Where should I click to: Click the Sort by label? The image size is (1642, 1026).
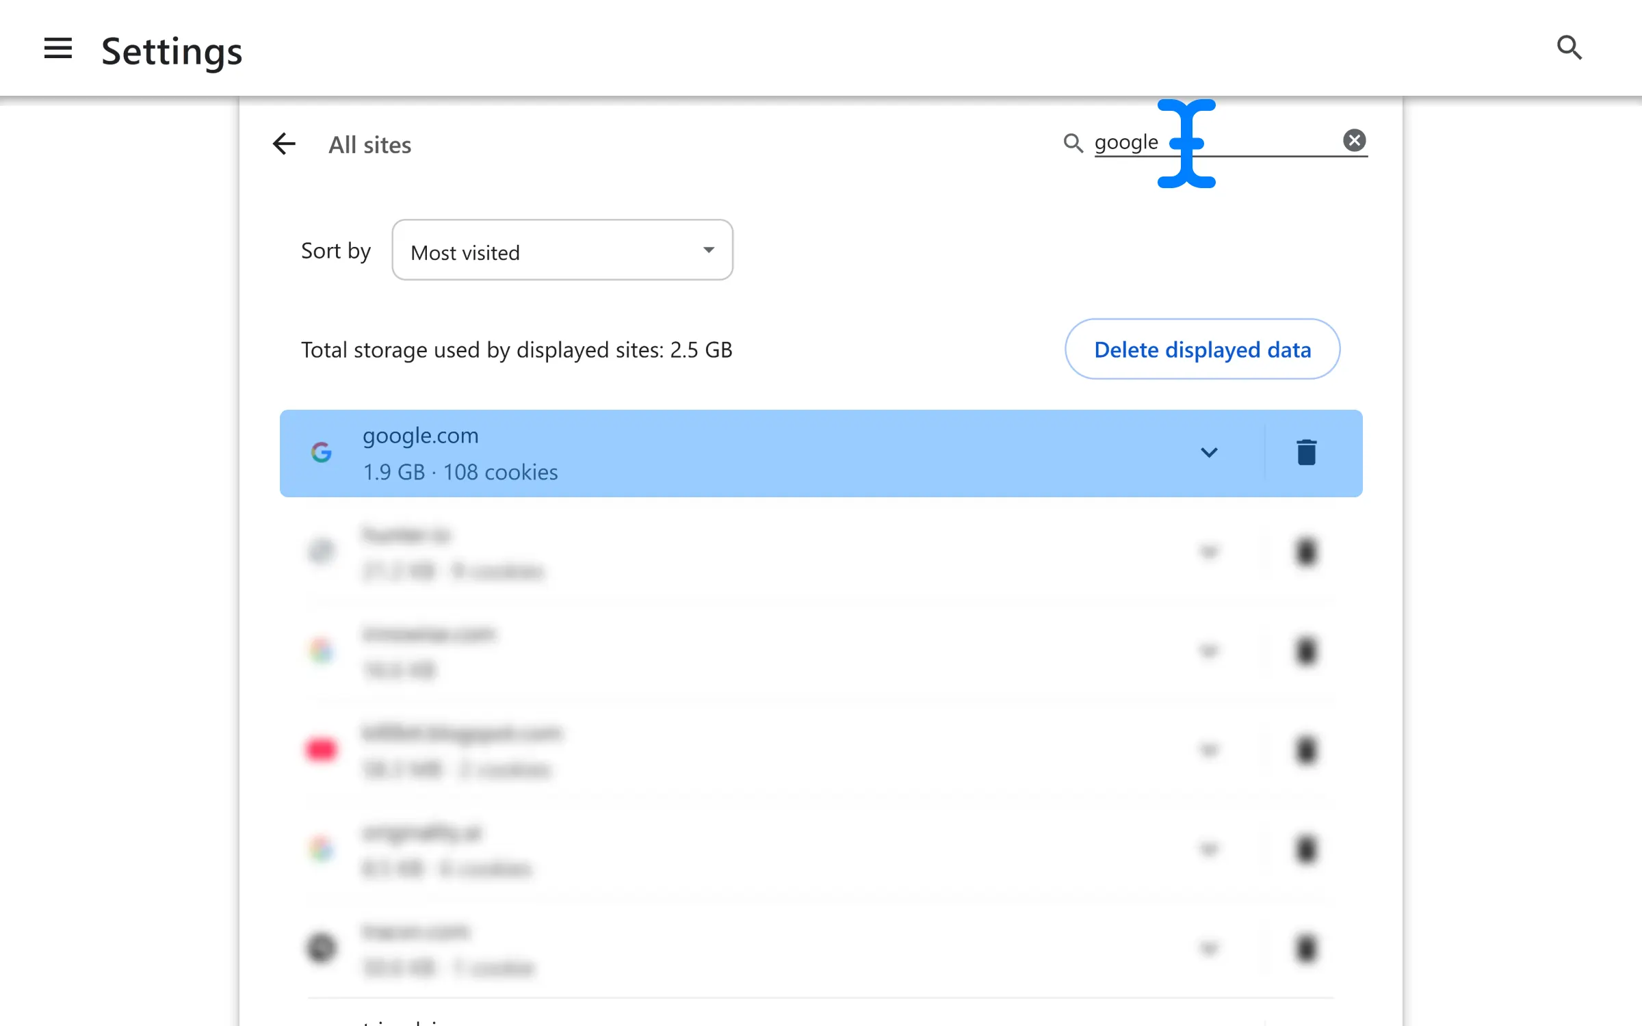click(x=336, y=251)
